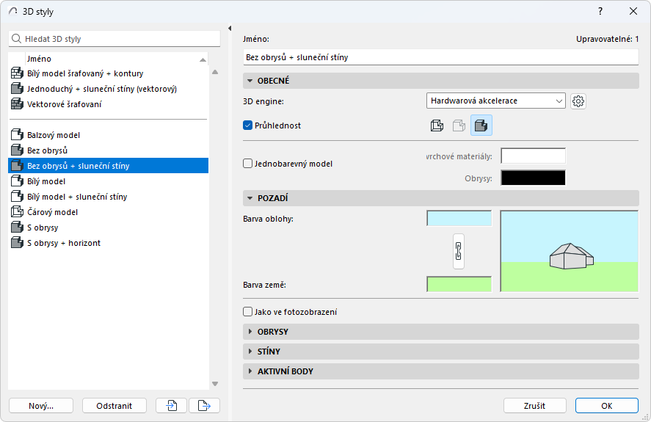Viewport: 651px width, 422px height.
Task: Click list scrollbar down arrow
Action: coord(215,384)
